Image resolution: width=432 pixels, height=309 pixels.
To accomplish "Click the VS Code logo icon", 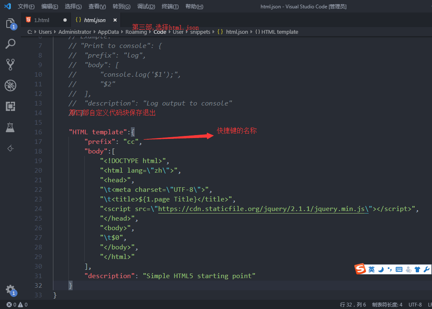I will point(8,6).
